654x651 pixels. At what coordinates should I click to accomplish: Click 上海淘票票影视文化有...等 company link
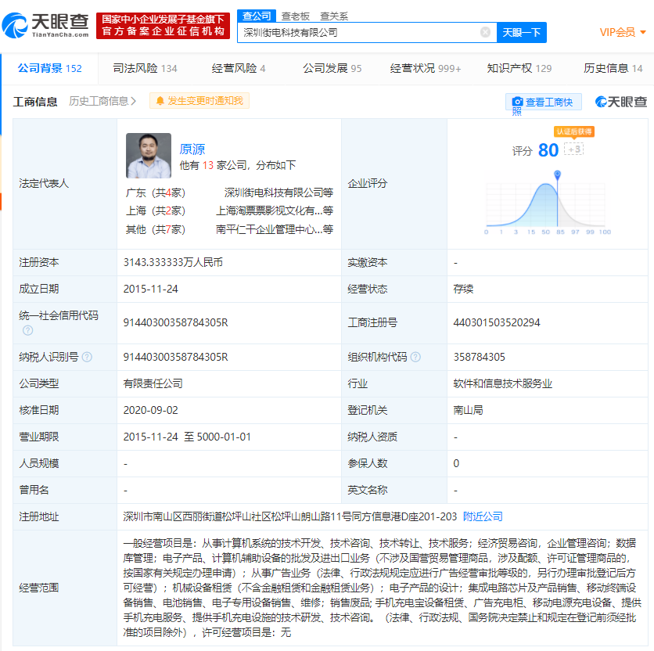point(275,211)
